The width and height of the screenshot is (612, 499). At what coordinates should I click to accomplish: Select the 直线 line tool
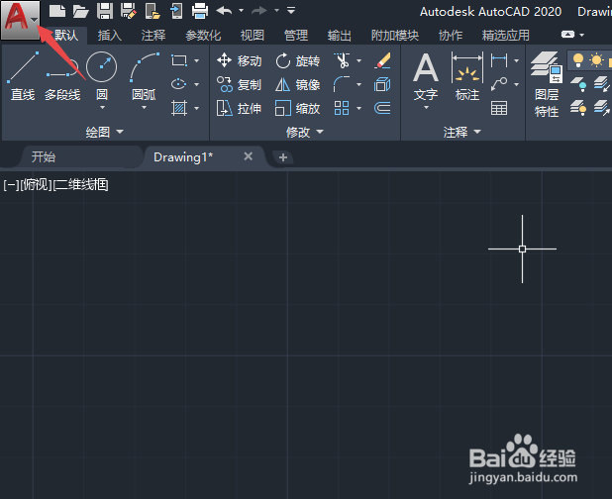tap(23, 76)
